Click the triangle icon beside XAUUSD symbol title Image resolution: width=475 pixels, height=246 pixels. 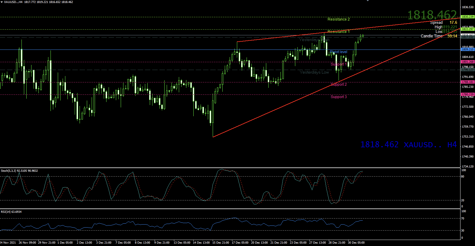pyautogui.click(x=2, y=2)
